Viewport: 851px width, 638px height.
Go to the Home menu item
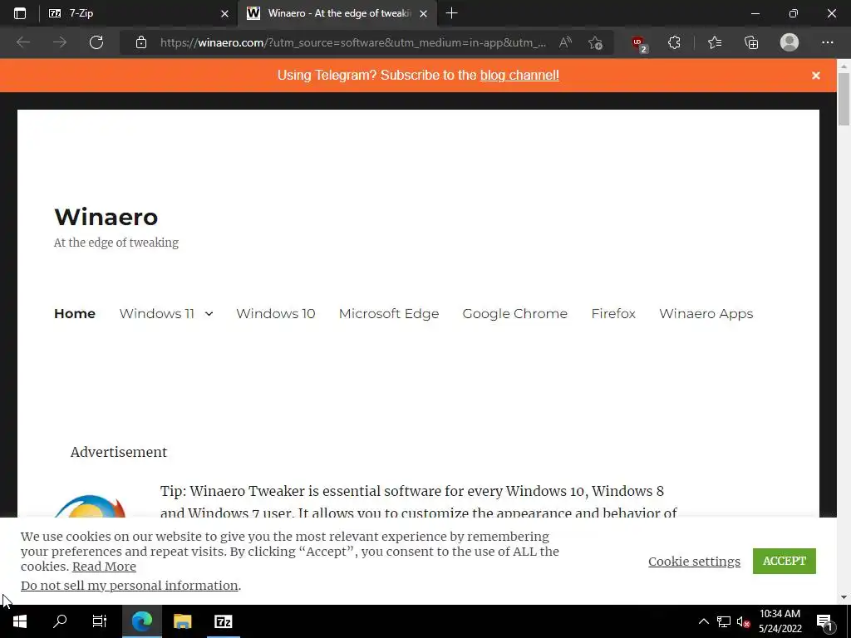click(x=75, y=313)
